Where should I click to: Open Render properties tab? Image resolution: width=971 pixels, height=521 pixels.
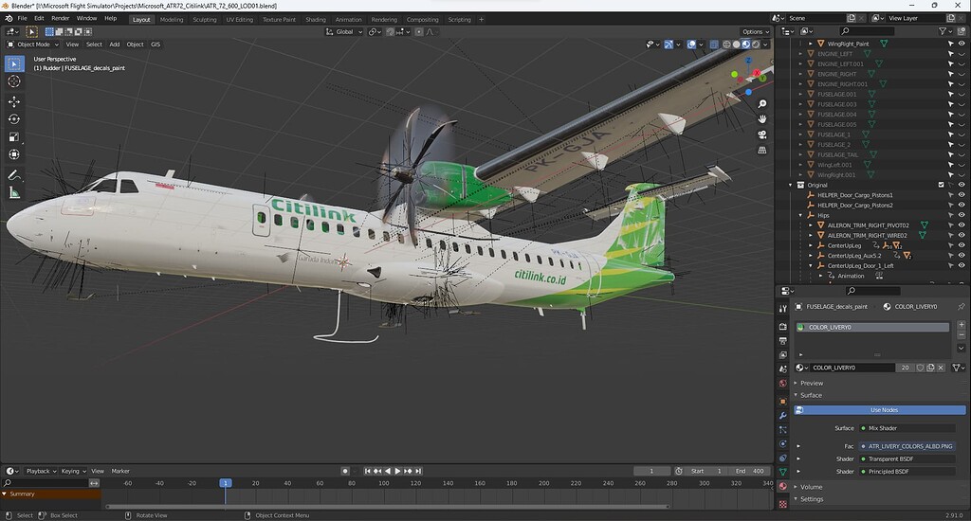coord(782,326)
